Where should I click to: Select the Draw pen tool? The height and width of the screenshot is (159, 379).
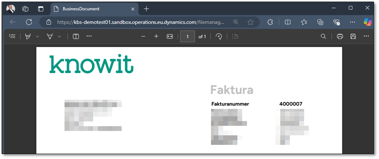(50, 36)
